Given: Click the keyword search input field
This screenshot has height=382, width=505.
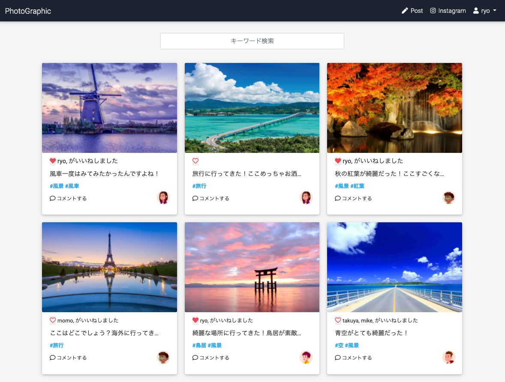Looking at the screenshot, I should click(x=252, y=41).
